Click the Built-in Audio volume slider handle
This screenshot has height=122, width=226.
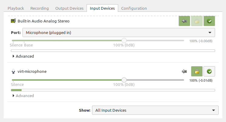[x=124, y=40]
